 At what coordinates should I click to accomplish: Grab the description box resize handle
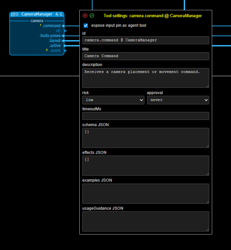tap(208, 86)
